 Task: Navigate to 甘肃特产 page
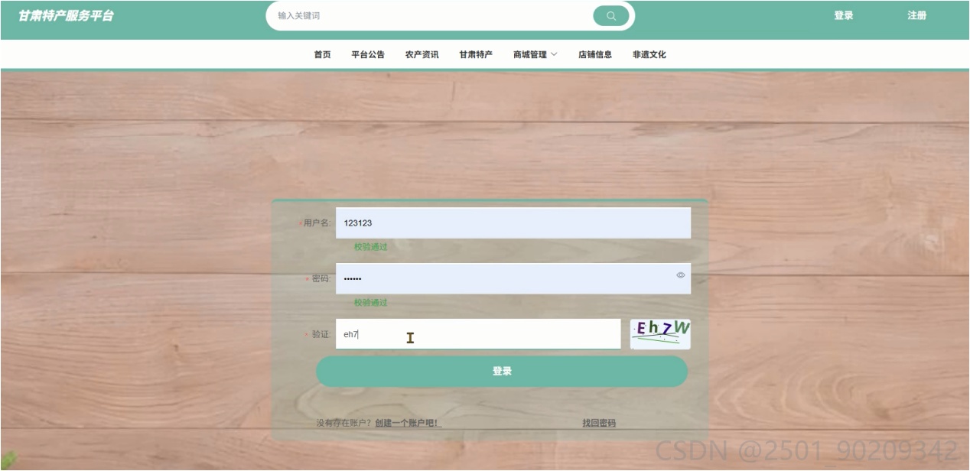(476, 55)
